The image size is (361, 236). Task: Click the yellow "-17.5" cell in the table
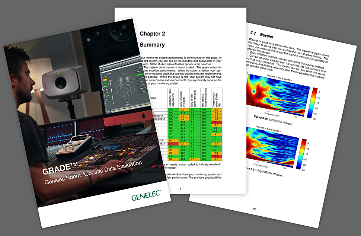pyautogui.click(x=217, y=159)
